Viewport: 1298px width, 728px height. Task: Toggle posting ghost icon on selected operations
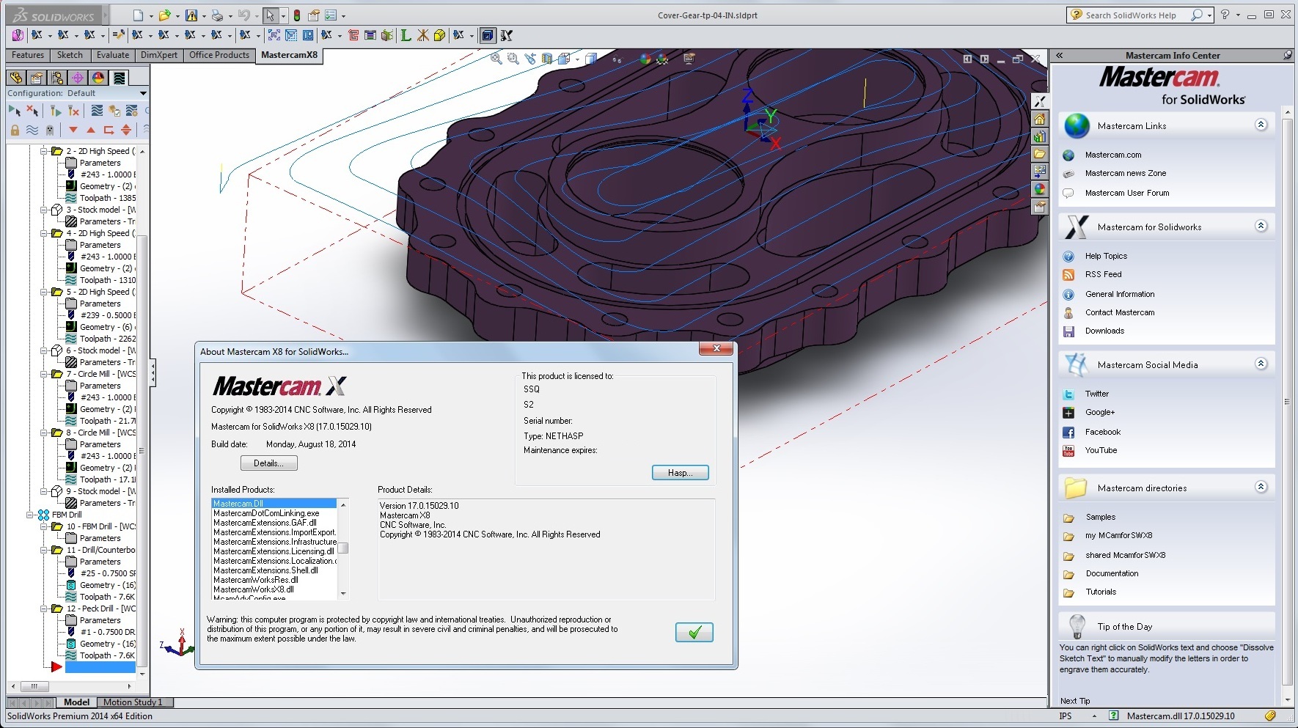tap(50, 130)
